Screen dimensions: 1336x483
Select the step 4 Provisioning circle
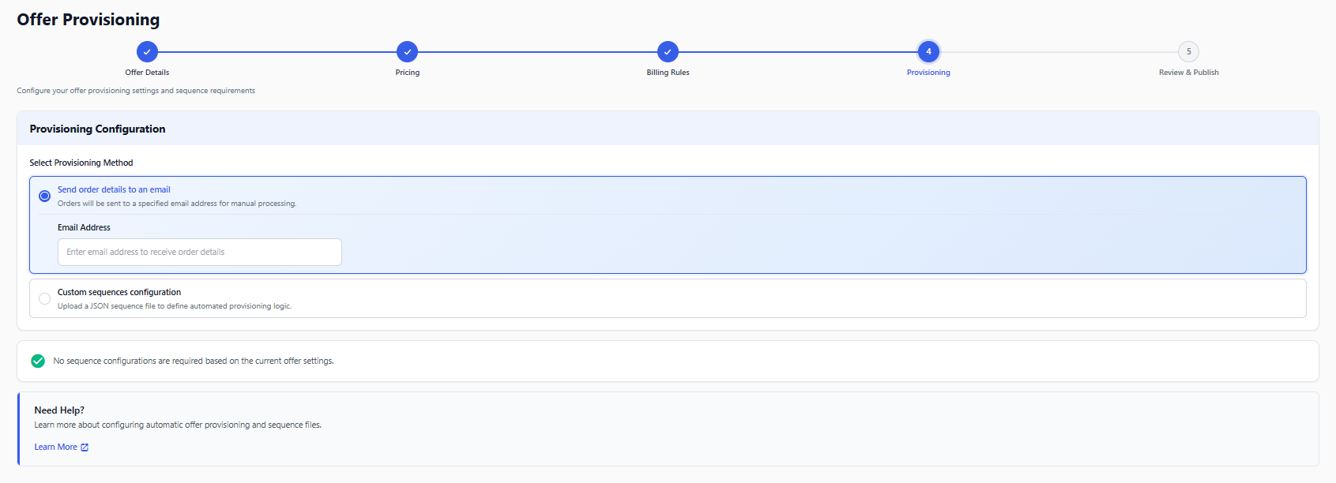tap(928, 52)
